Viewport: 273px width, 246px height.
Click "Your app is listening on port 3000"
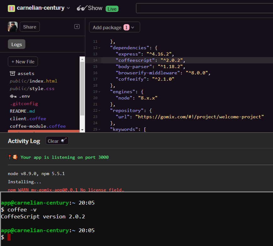click(x=65, y=158)
